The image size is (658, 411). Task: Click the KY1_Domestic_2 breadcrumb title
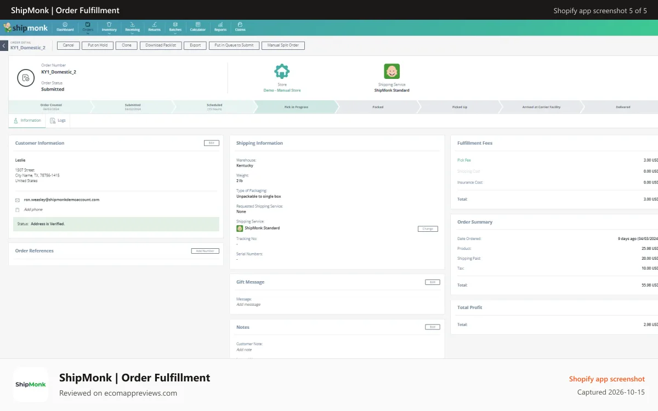[28, 48]
